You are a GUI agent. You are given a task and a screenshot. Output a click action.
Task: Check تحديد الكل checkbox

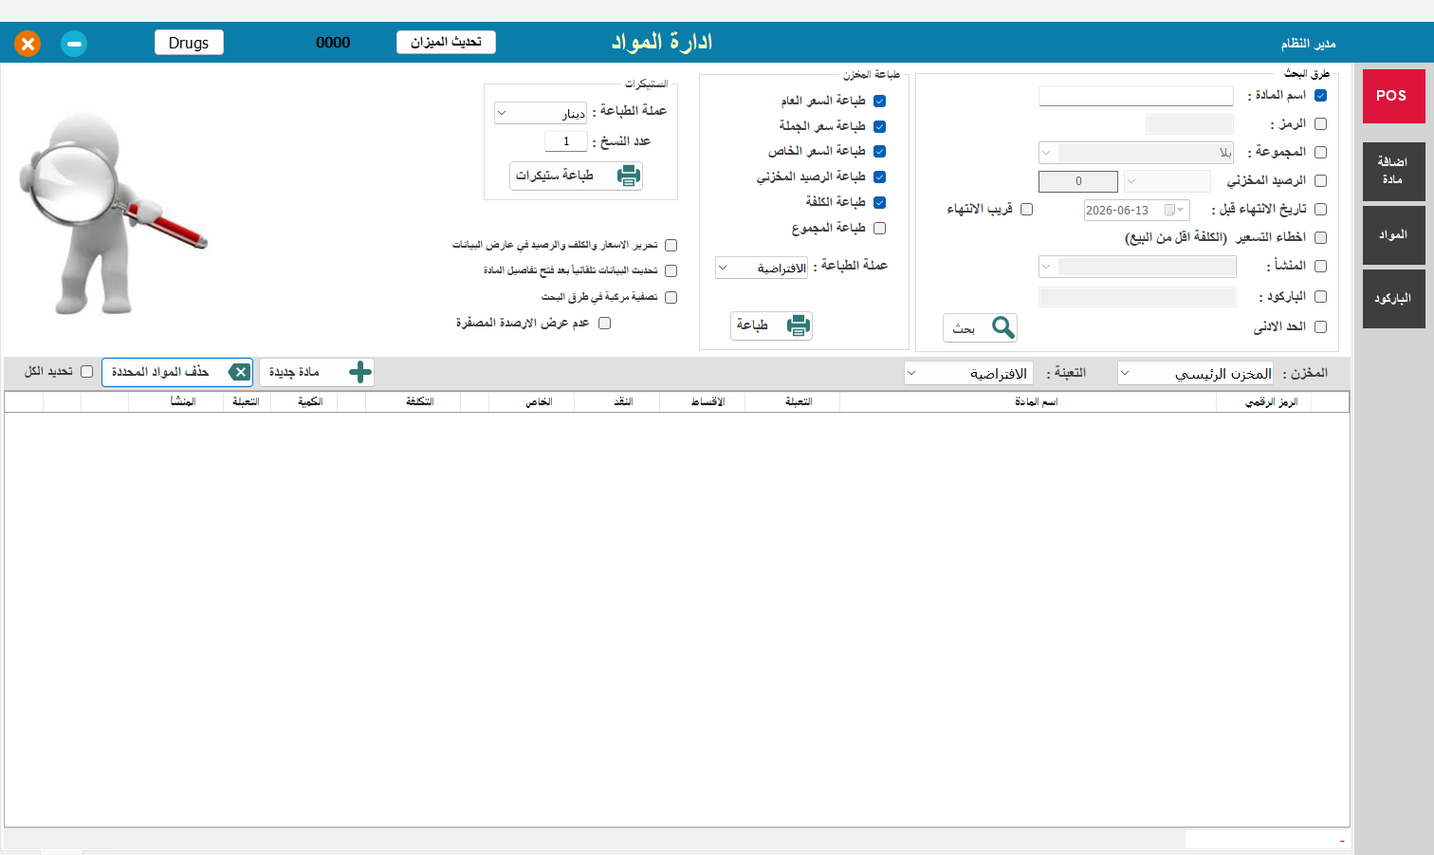86,372
